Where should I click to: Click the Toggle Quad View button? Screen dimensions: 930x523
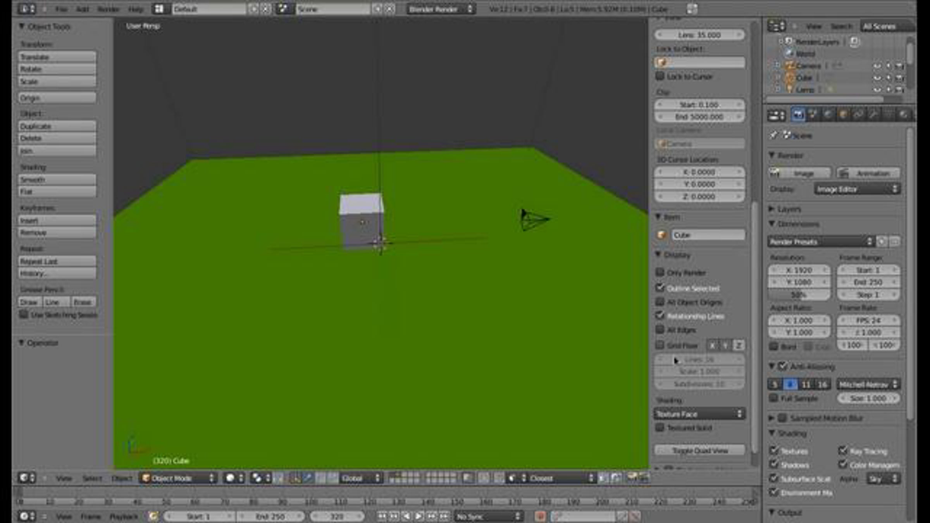point(699,450)
